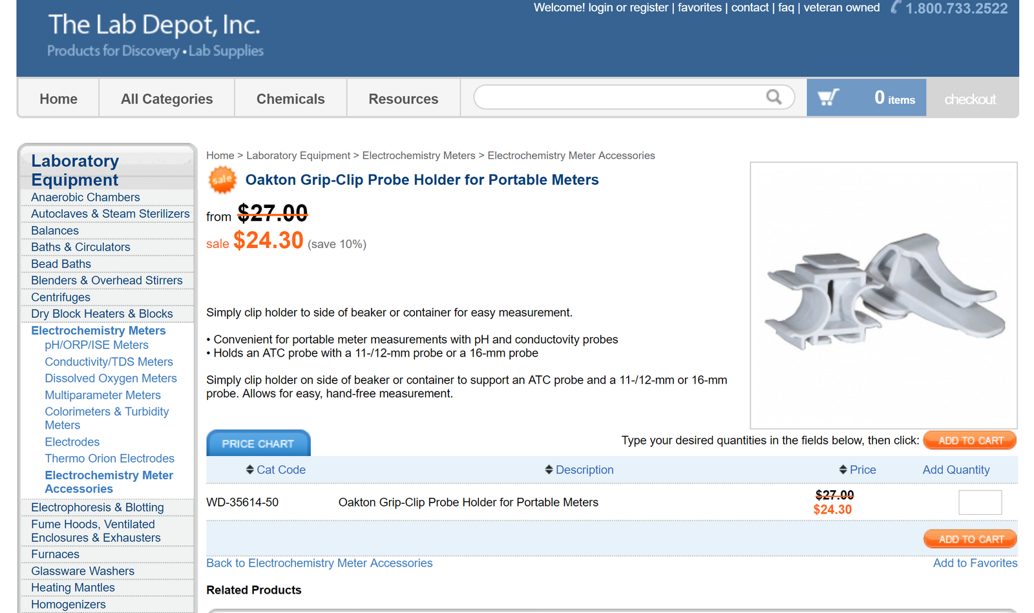Viewport: 1034px width, 613px height.
Task: Click the upper ADD TO CART button
Action: [970, 441]
